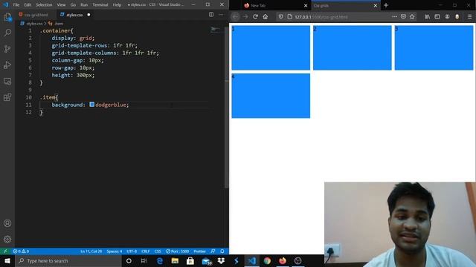Close the Css grids tab in Firefox
The image size is (476, 267).
click(x=376, y=5)
